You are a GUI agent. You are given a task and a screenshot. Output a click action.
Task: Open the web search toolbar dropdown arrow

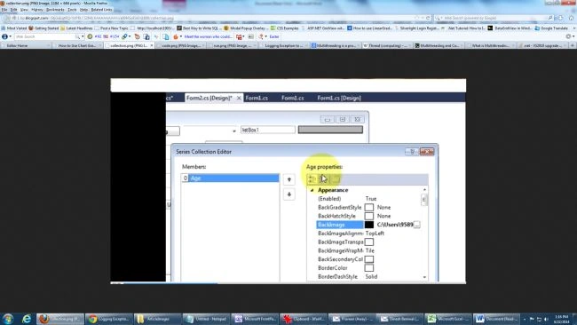click(x=83, y=36)
